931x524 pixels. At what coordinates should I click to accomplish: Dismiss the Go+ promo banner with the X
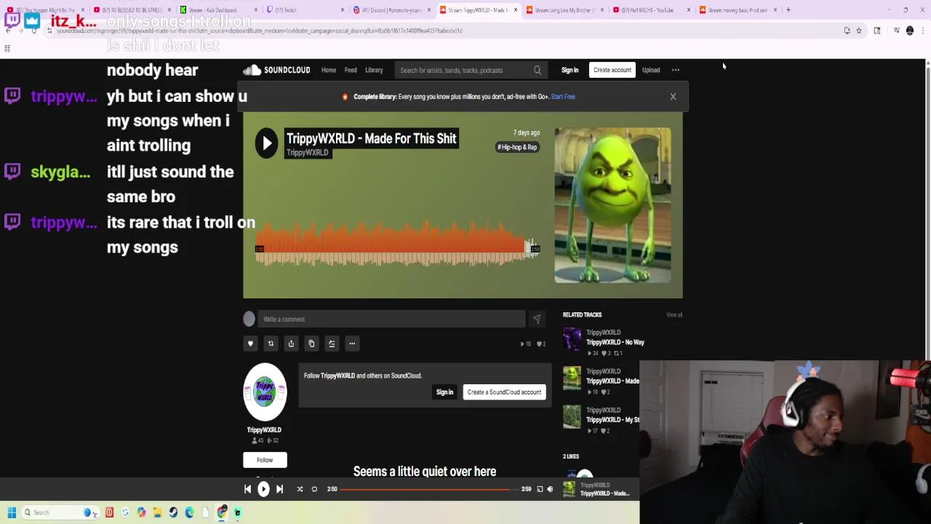click(673, 96)
